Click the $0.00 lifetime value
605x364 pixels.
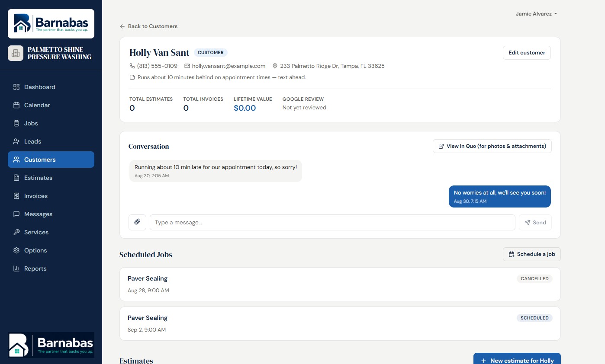pyautogui.click(x=245, y=108)
